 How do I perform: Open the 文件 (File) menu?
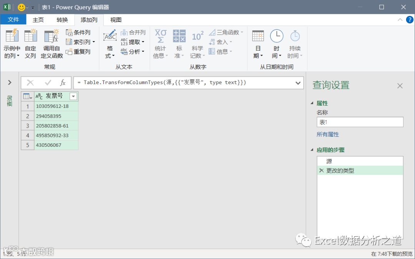point(13,20)
